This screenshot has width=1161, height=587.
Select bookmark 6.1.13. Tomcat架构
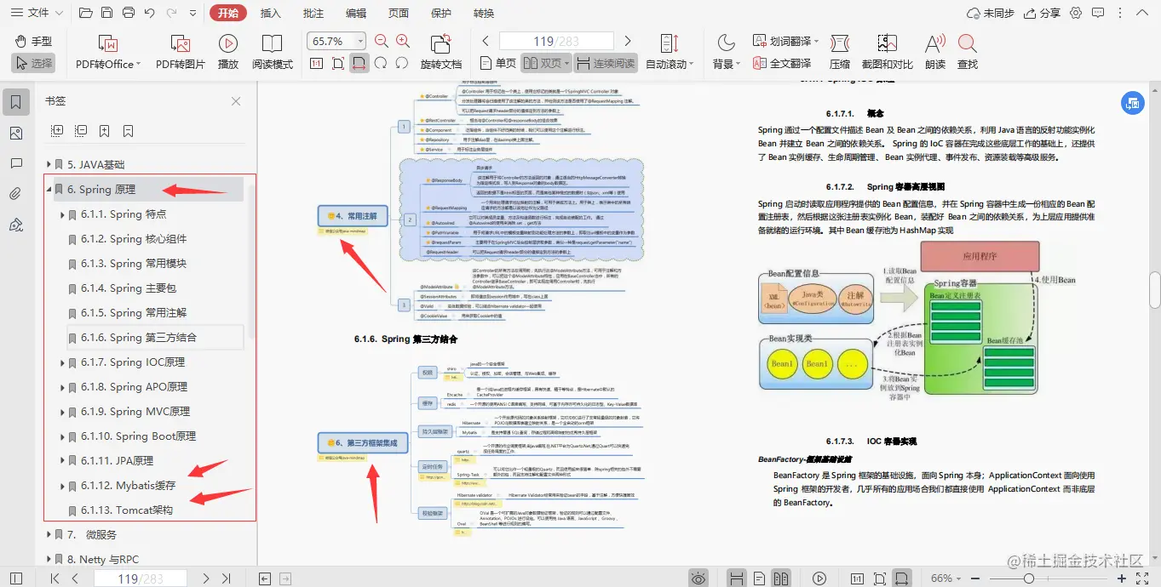pyautogui.click(x=127, y=510)
